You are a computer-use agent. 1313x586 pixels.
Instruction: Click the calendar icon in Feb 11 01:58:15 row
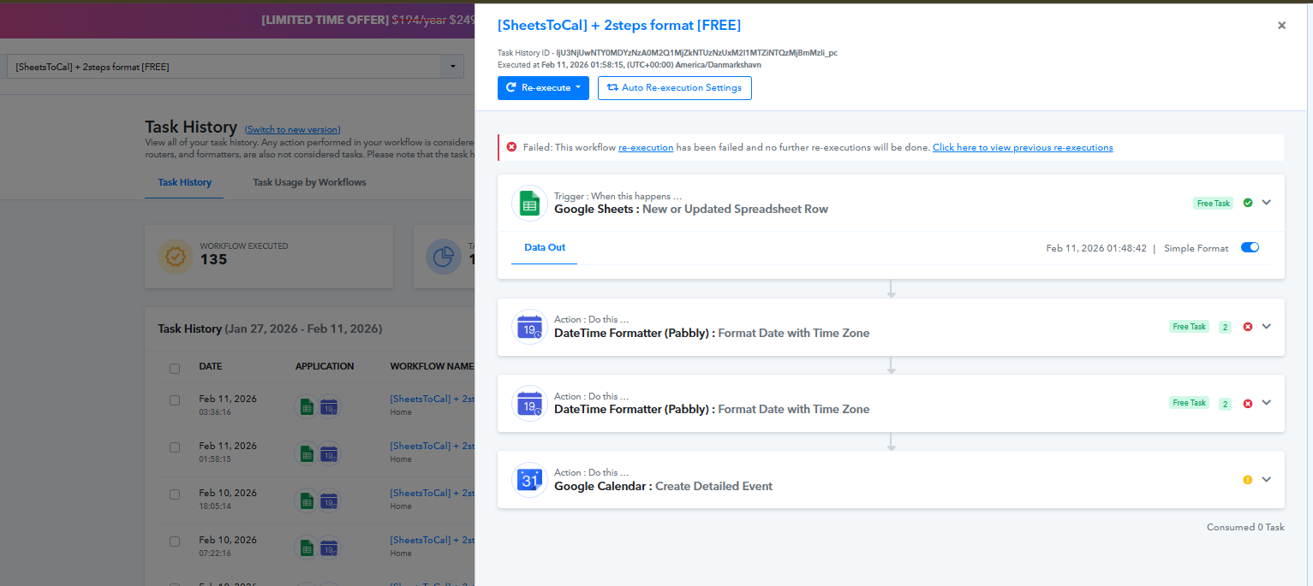pos(329,453)
